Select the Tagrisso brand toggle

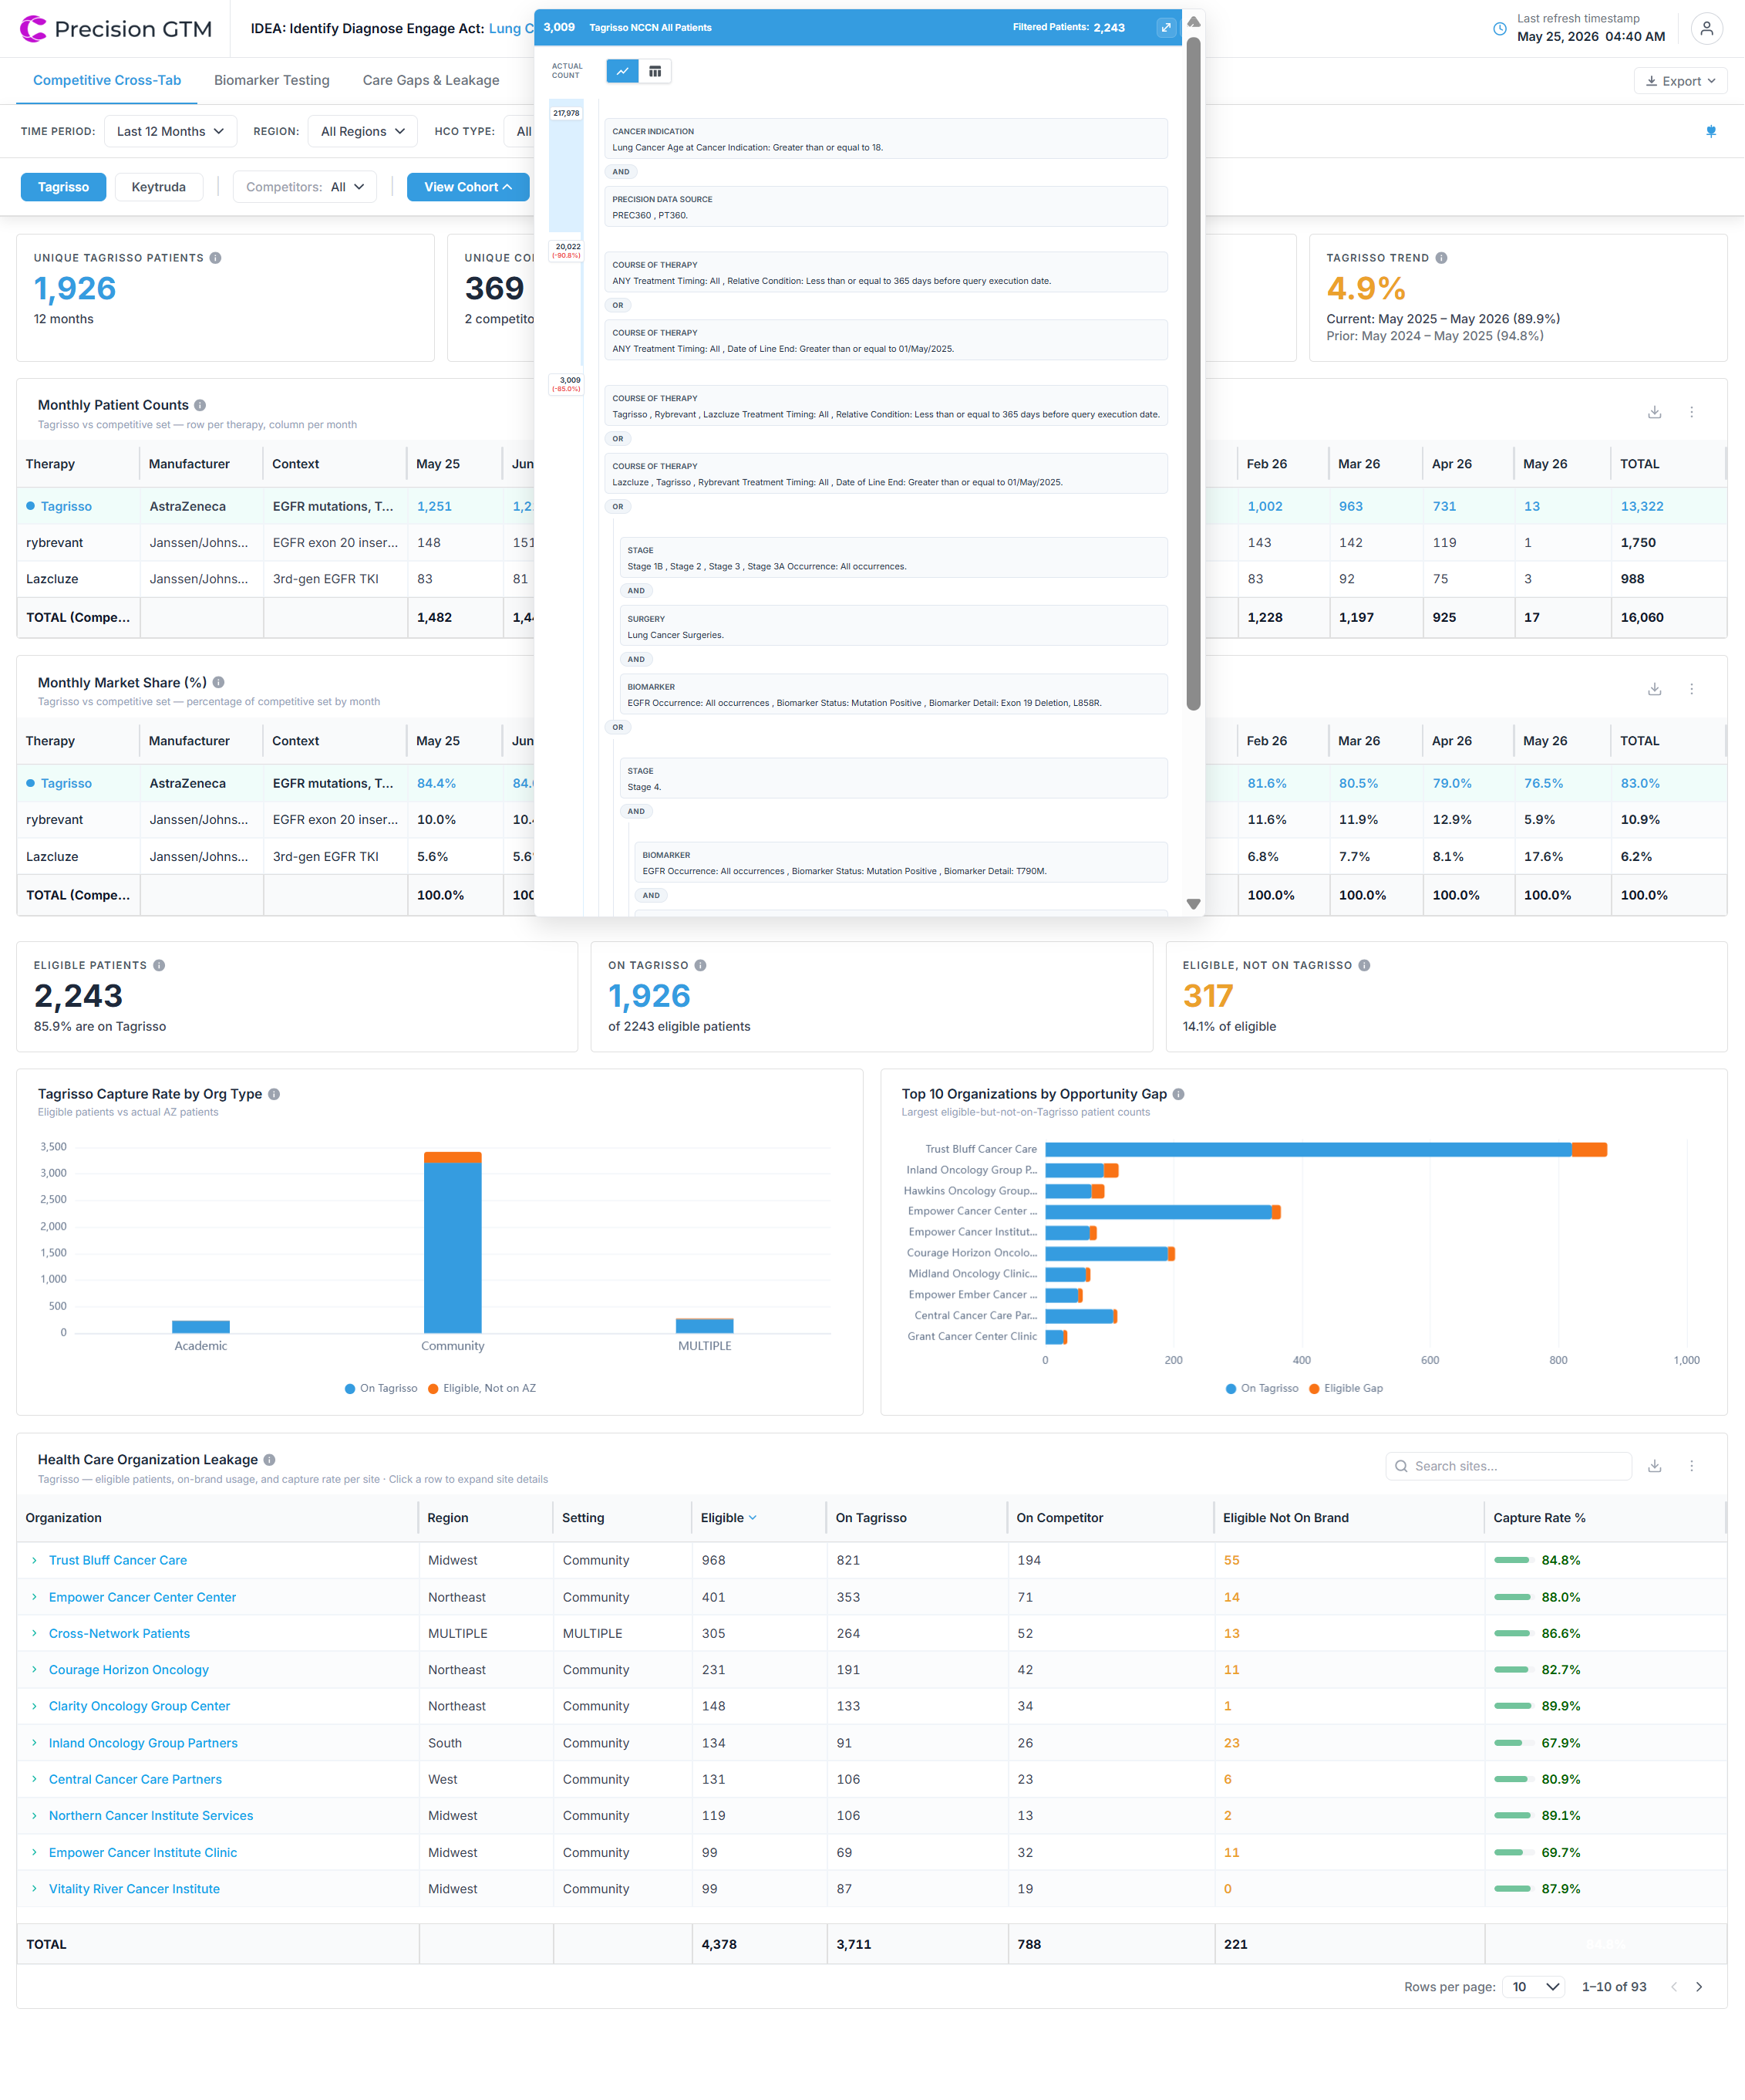click(64, 187)
